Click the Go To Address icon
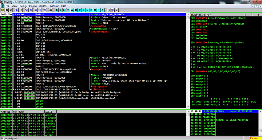This screenshot has height=140, width=262. [51, 10]
